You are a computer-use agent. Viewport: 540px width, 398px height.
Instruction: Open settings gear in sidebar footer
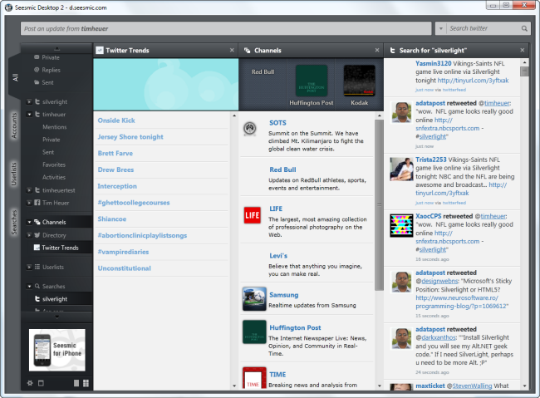(30, 383)
